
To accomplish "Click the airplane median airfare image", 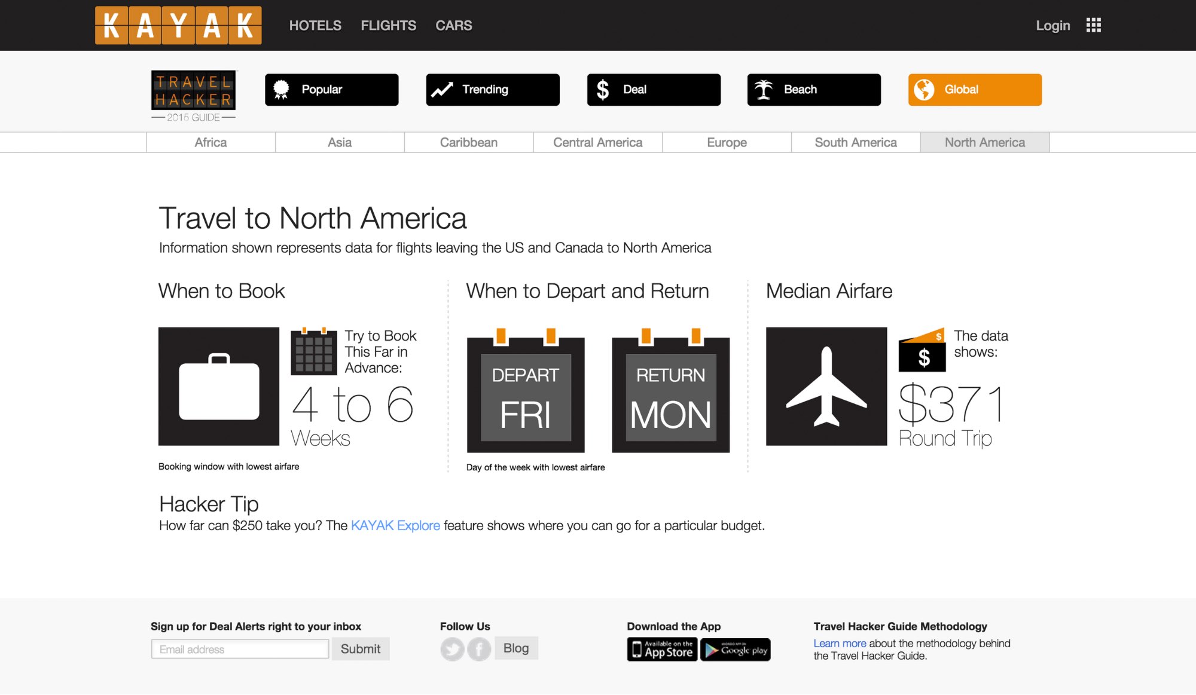I will click(826, 386).
